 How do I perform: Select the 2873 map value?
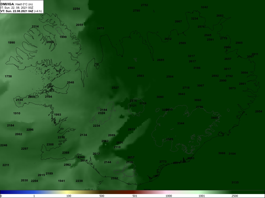click(131, 129)
